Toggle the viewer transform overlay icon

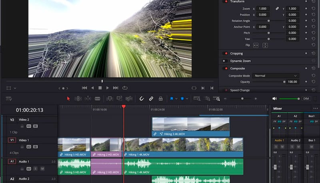[x=8, y=88]
